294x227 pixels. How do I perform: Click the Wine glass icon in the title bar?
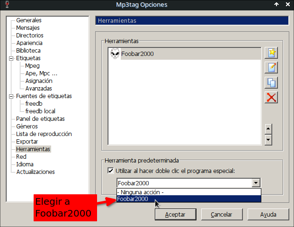[x=7, y=4]
